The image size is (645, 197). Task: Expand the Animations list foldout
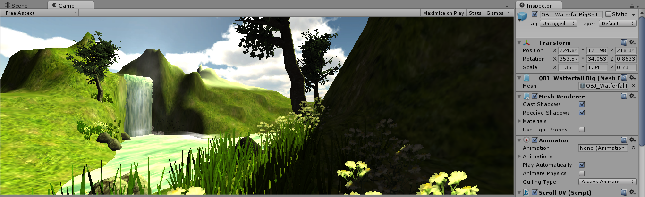pyautogui.click(x=519, y=156)
